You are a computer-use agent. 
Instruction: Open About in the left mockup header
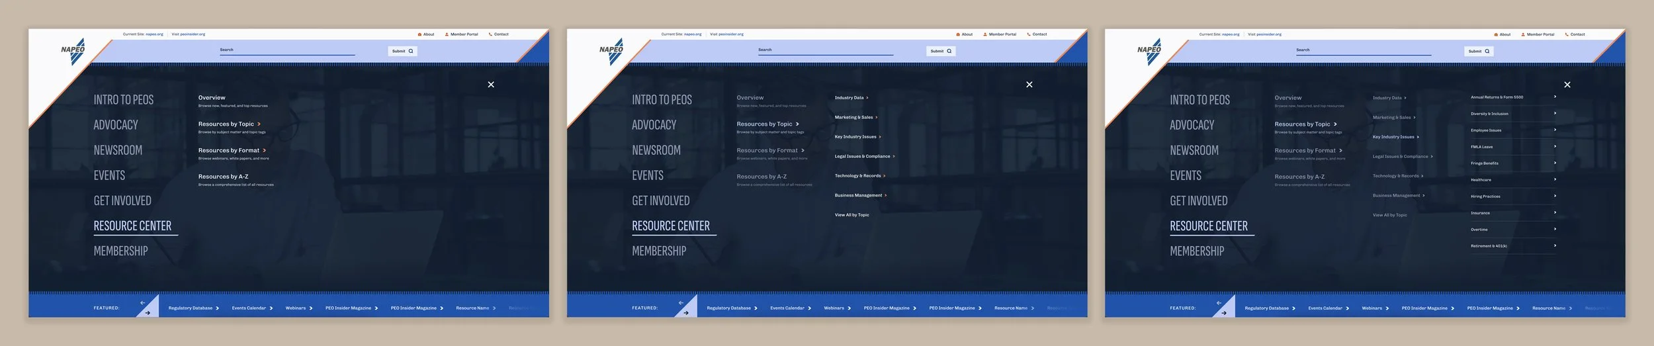coord(426,34)
